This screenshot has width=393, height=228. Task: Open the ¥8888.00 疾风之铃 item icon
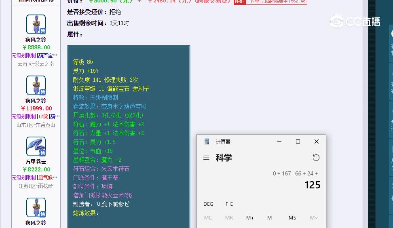pos(36,24)
